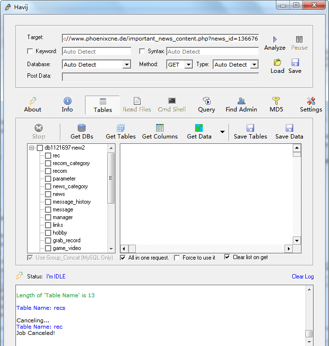Image resolution: width=329 pixels, height=346 pixels.
Task: Click the table tree's scroll up arrow
Action: coord(111,148)
